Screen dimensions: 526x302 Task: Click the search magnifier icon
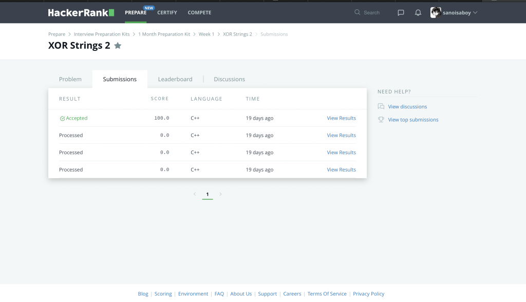tap(358, 12)
